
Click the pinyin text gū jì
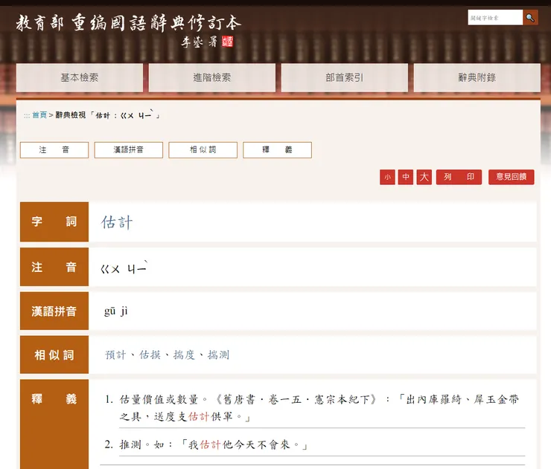pyautogui.click(x=116, y=311)
